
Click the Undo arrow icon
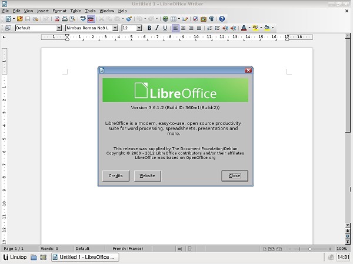[x=139, y=19]
